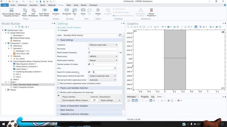
Task: Click the zoom in icon in Graphics toolbar
Action: click(128, 27)
